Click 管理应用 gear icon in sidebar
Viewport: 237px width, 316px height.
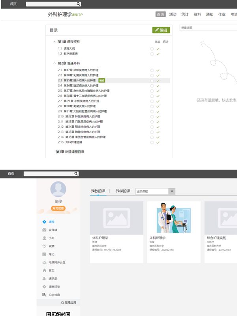(x=62, y=303)
